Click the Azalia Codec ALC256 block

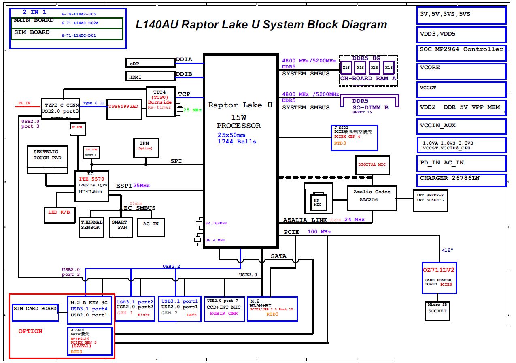pos(372,198)
